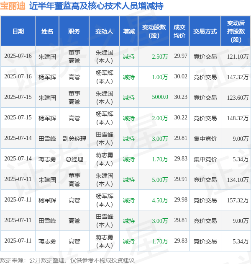Select the 职务 column header
The height and width of the screenshot is (264, 251).
click(74, 31)
